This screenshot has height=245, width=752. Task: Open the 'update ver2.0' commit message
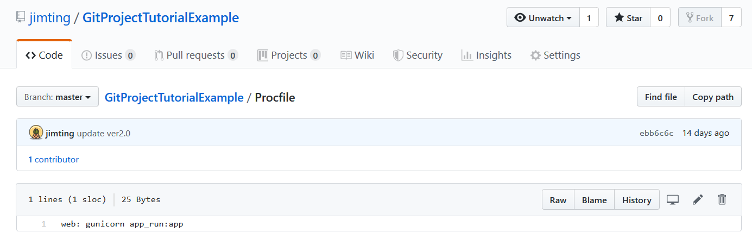pos(103,133)
